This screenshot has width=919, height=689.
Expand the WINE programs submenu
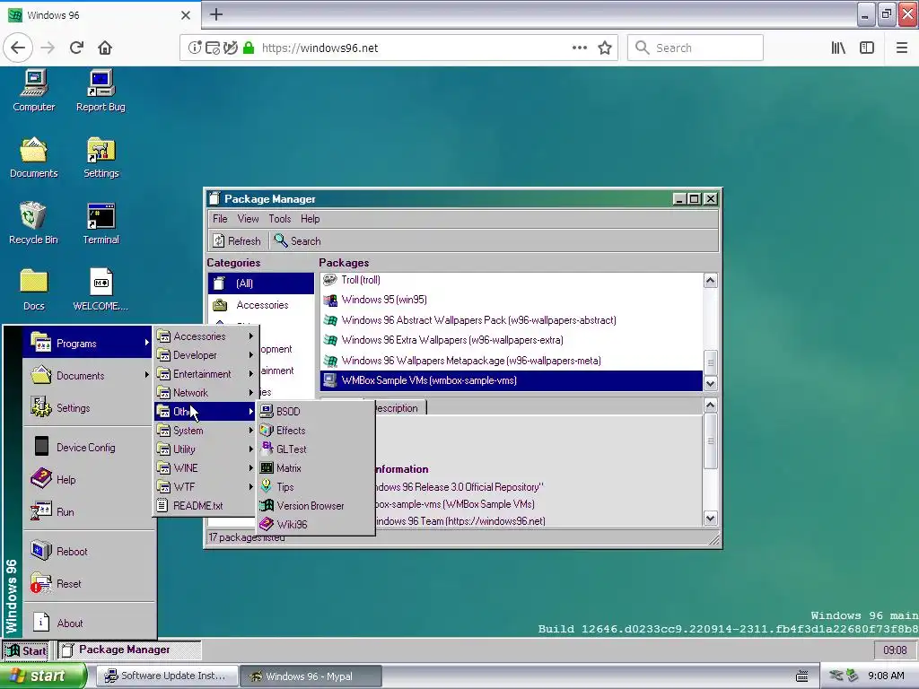206,467
